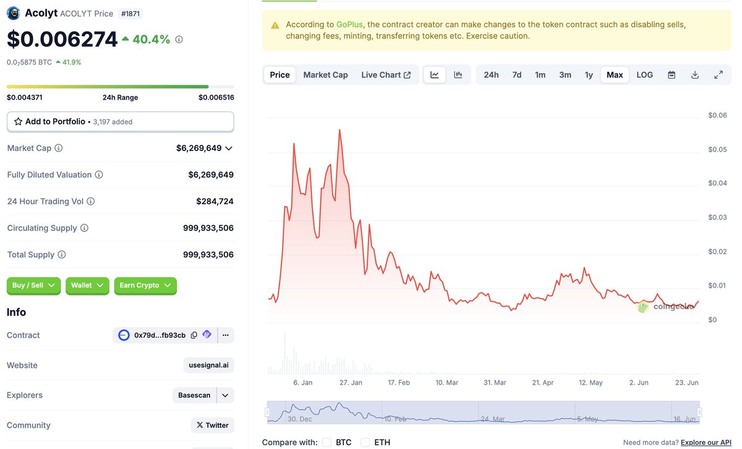Screen dimensions: 742x449
Task: Set chart range to 7d
Action: (x=517, y=75)
